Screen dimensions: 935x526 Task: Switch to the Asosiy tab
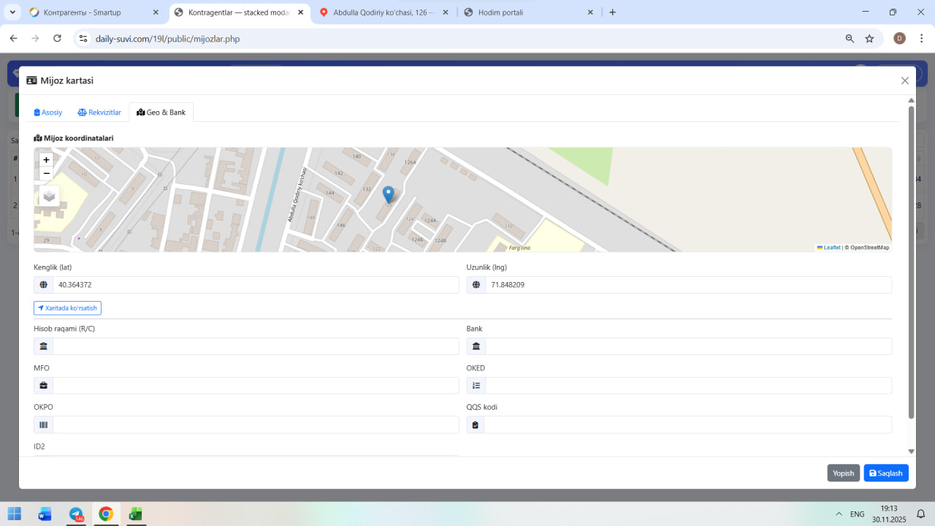pos(48,113)
